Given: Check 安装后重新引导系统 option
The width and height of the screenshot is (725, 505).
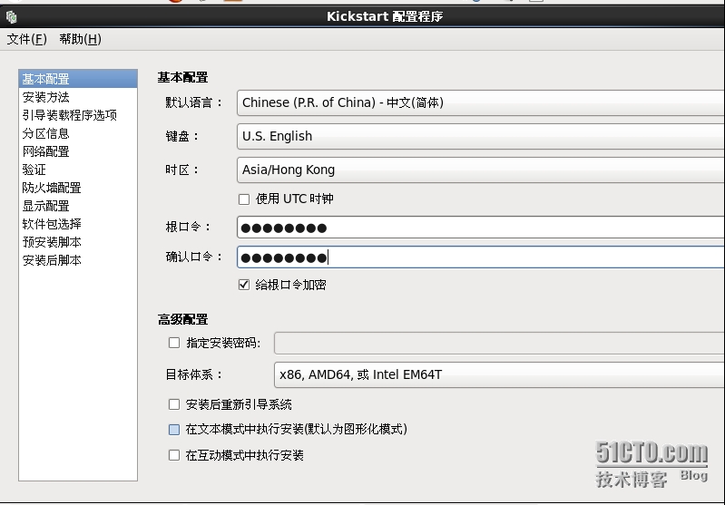Looking at the screenshot, I should [x=174, y=404].
